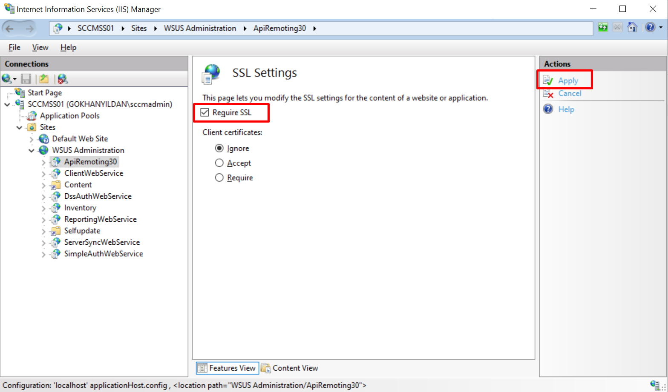
Task: Click Sites in the address breadcrumb
Action: pyautogui.click(x=139, y=28)
